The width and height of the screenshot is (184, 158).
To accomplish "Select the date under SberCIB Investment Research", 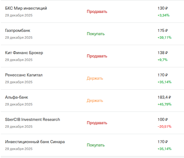I will click(19, 127).
